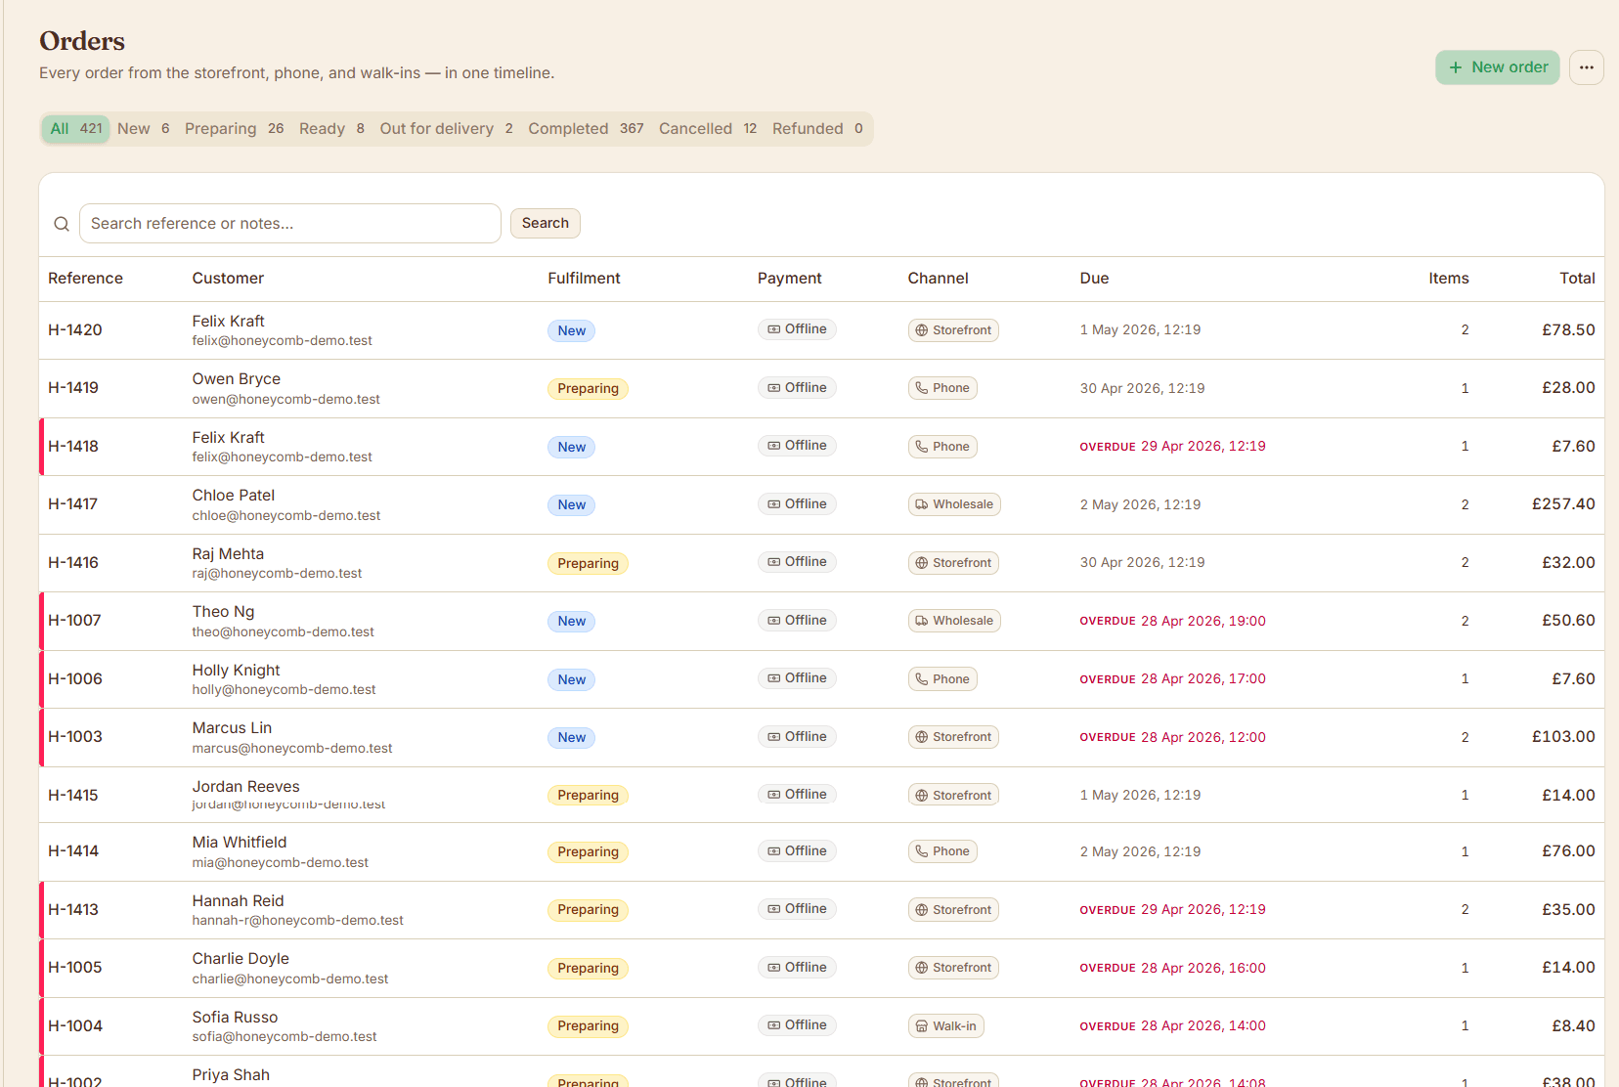Click the Phone channel badge for H-1006
Viewport: 1619px width, 1087px height.
click(942, 679)
